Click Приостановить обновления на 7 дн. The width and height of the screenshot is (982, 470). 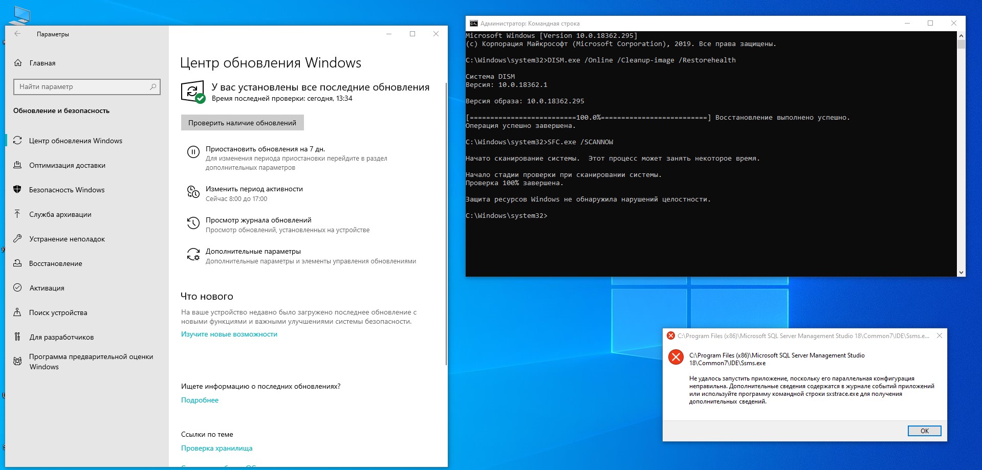(x=265, y=149)
